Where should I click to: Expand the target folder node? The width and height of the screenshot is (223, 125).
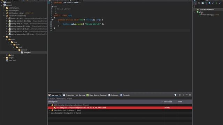[4, 58]
